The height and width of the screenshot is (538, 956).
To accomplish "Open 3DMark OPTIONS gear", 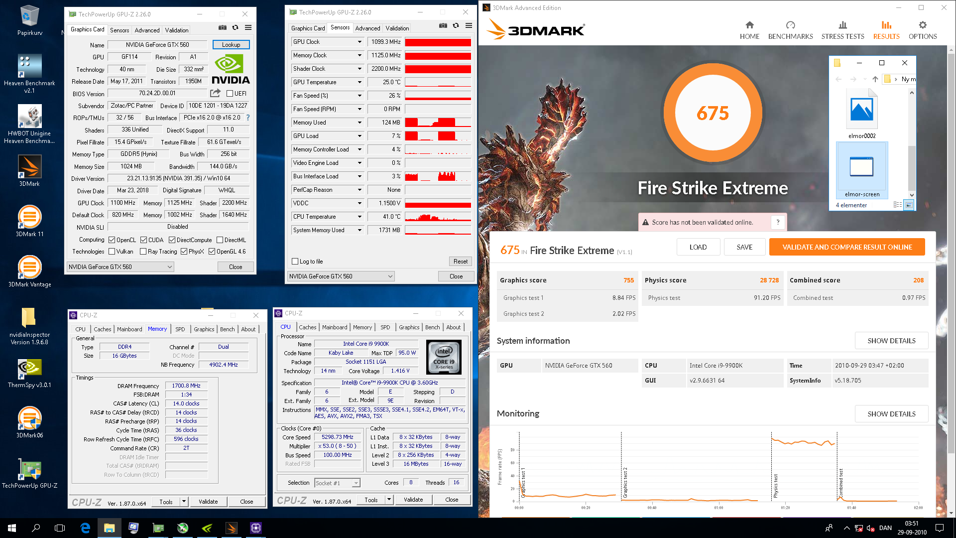I will 923,30.
